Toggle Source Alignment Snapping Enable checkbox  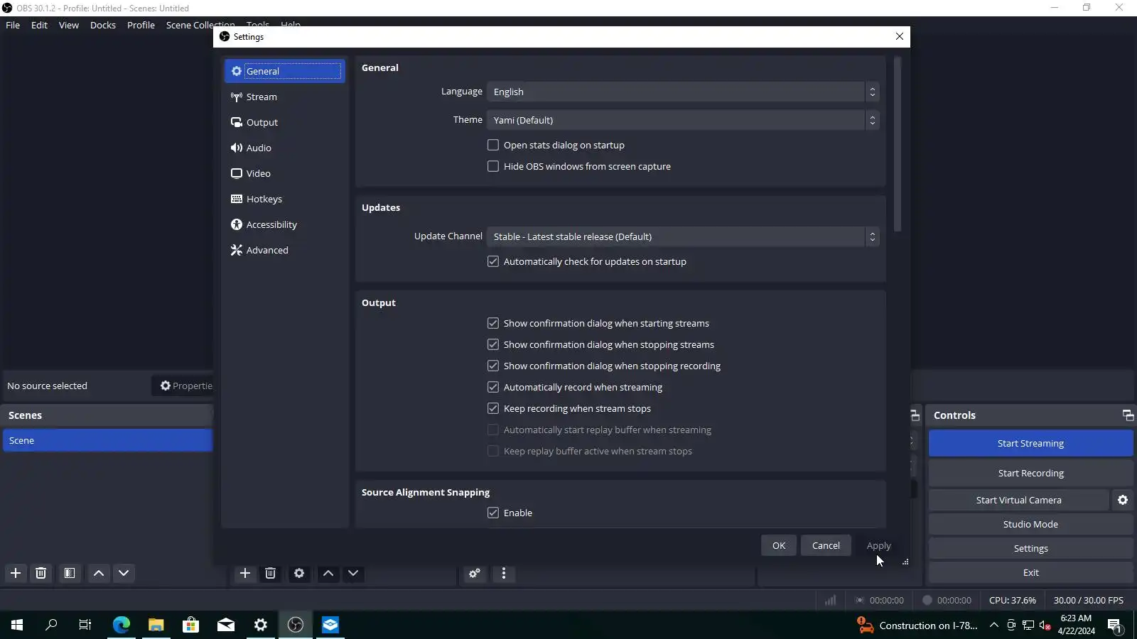point(493,513)
